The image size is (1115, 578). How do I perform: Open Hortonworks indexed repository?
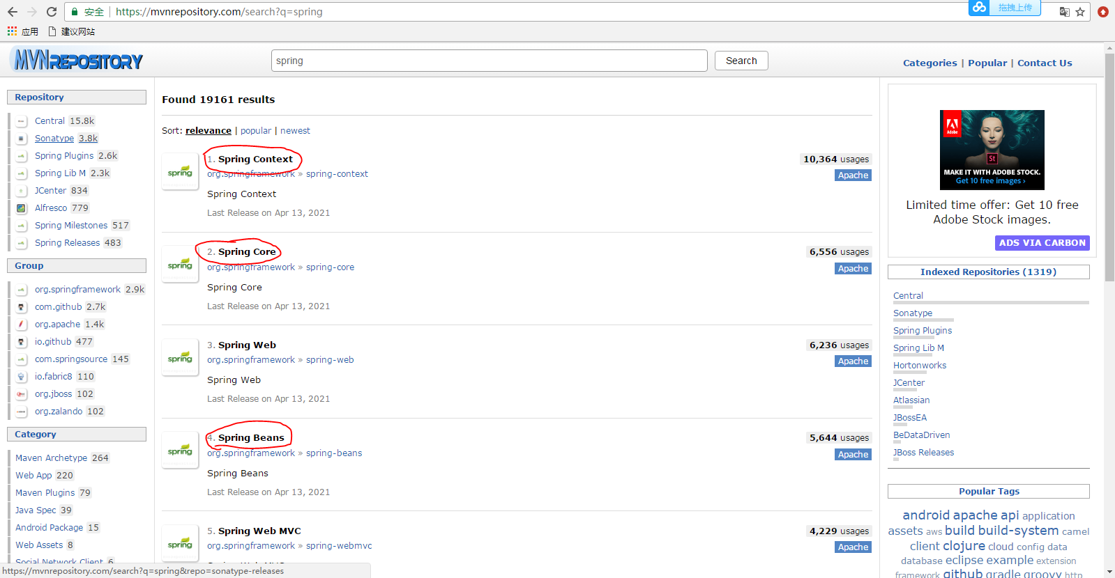920,366
